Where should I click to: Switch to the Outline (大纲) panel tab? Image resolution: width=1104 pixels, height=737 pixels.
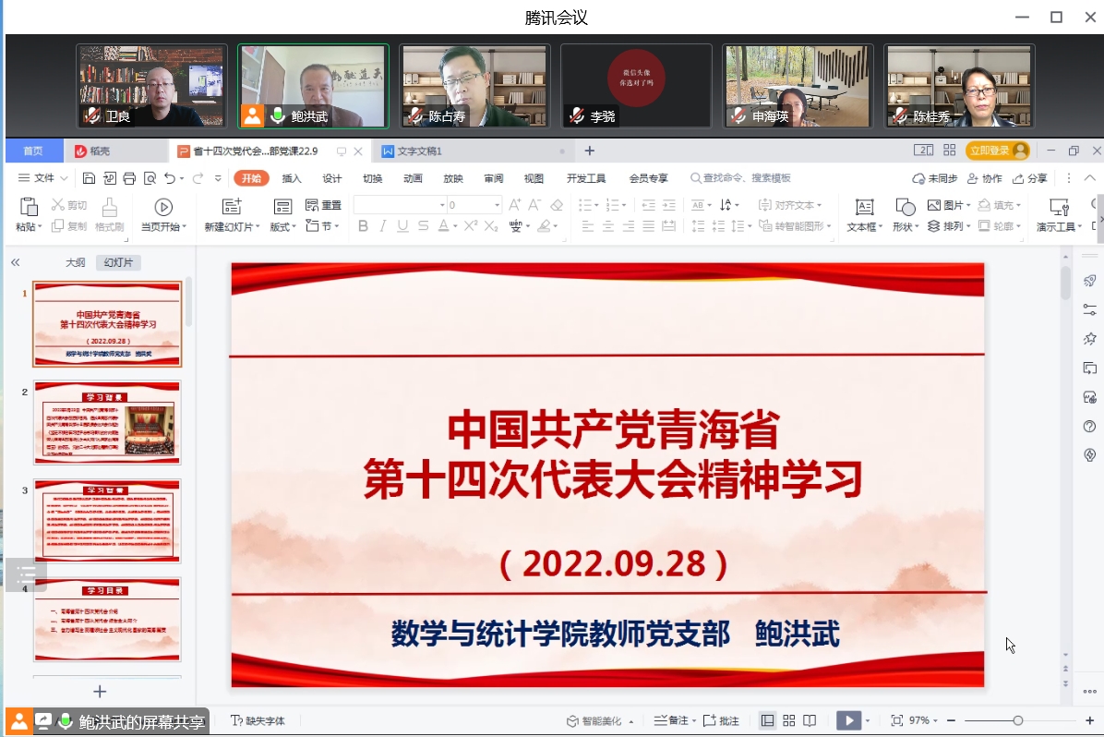pos(75,262)
